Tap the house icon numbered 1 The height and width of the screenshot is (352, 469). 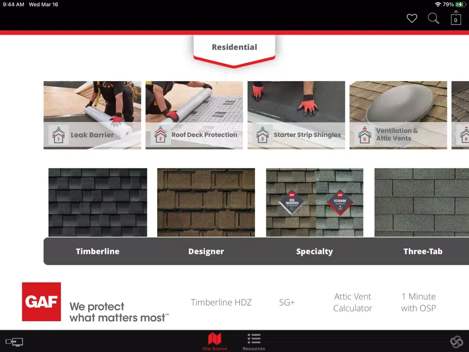[x=59, y=135]
